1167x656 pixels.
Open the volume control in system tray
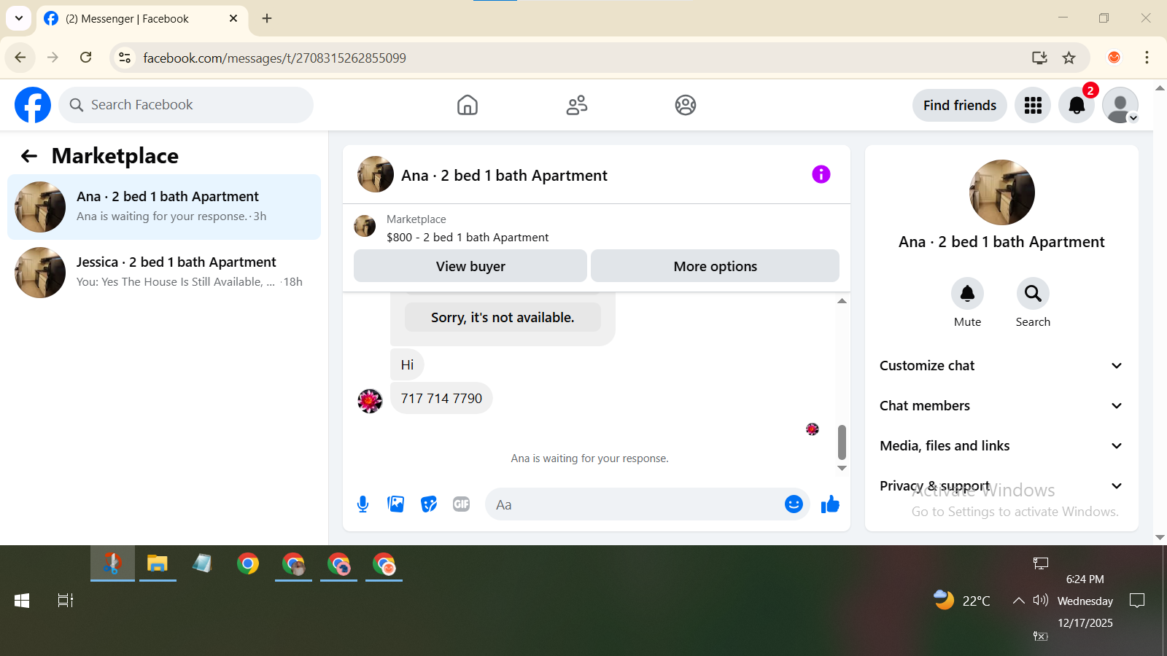click(1041, 600)
